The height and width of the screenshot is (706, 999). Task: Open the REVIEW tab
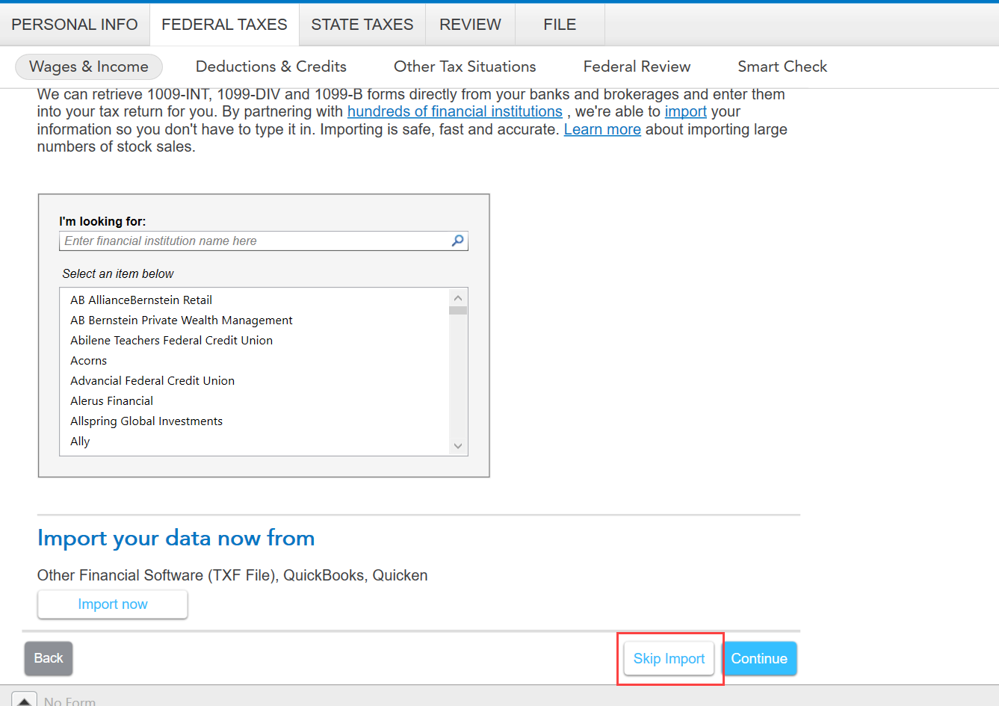[x=470, y=25]
